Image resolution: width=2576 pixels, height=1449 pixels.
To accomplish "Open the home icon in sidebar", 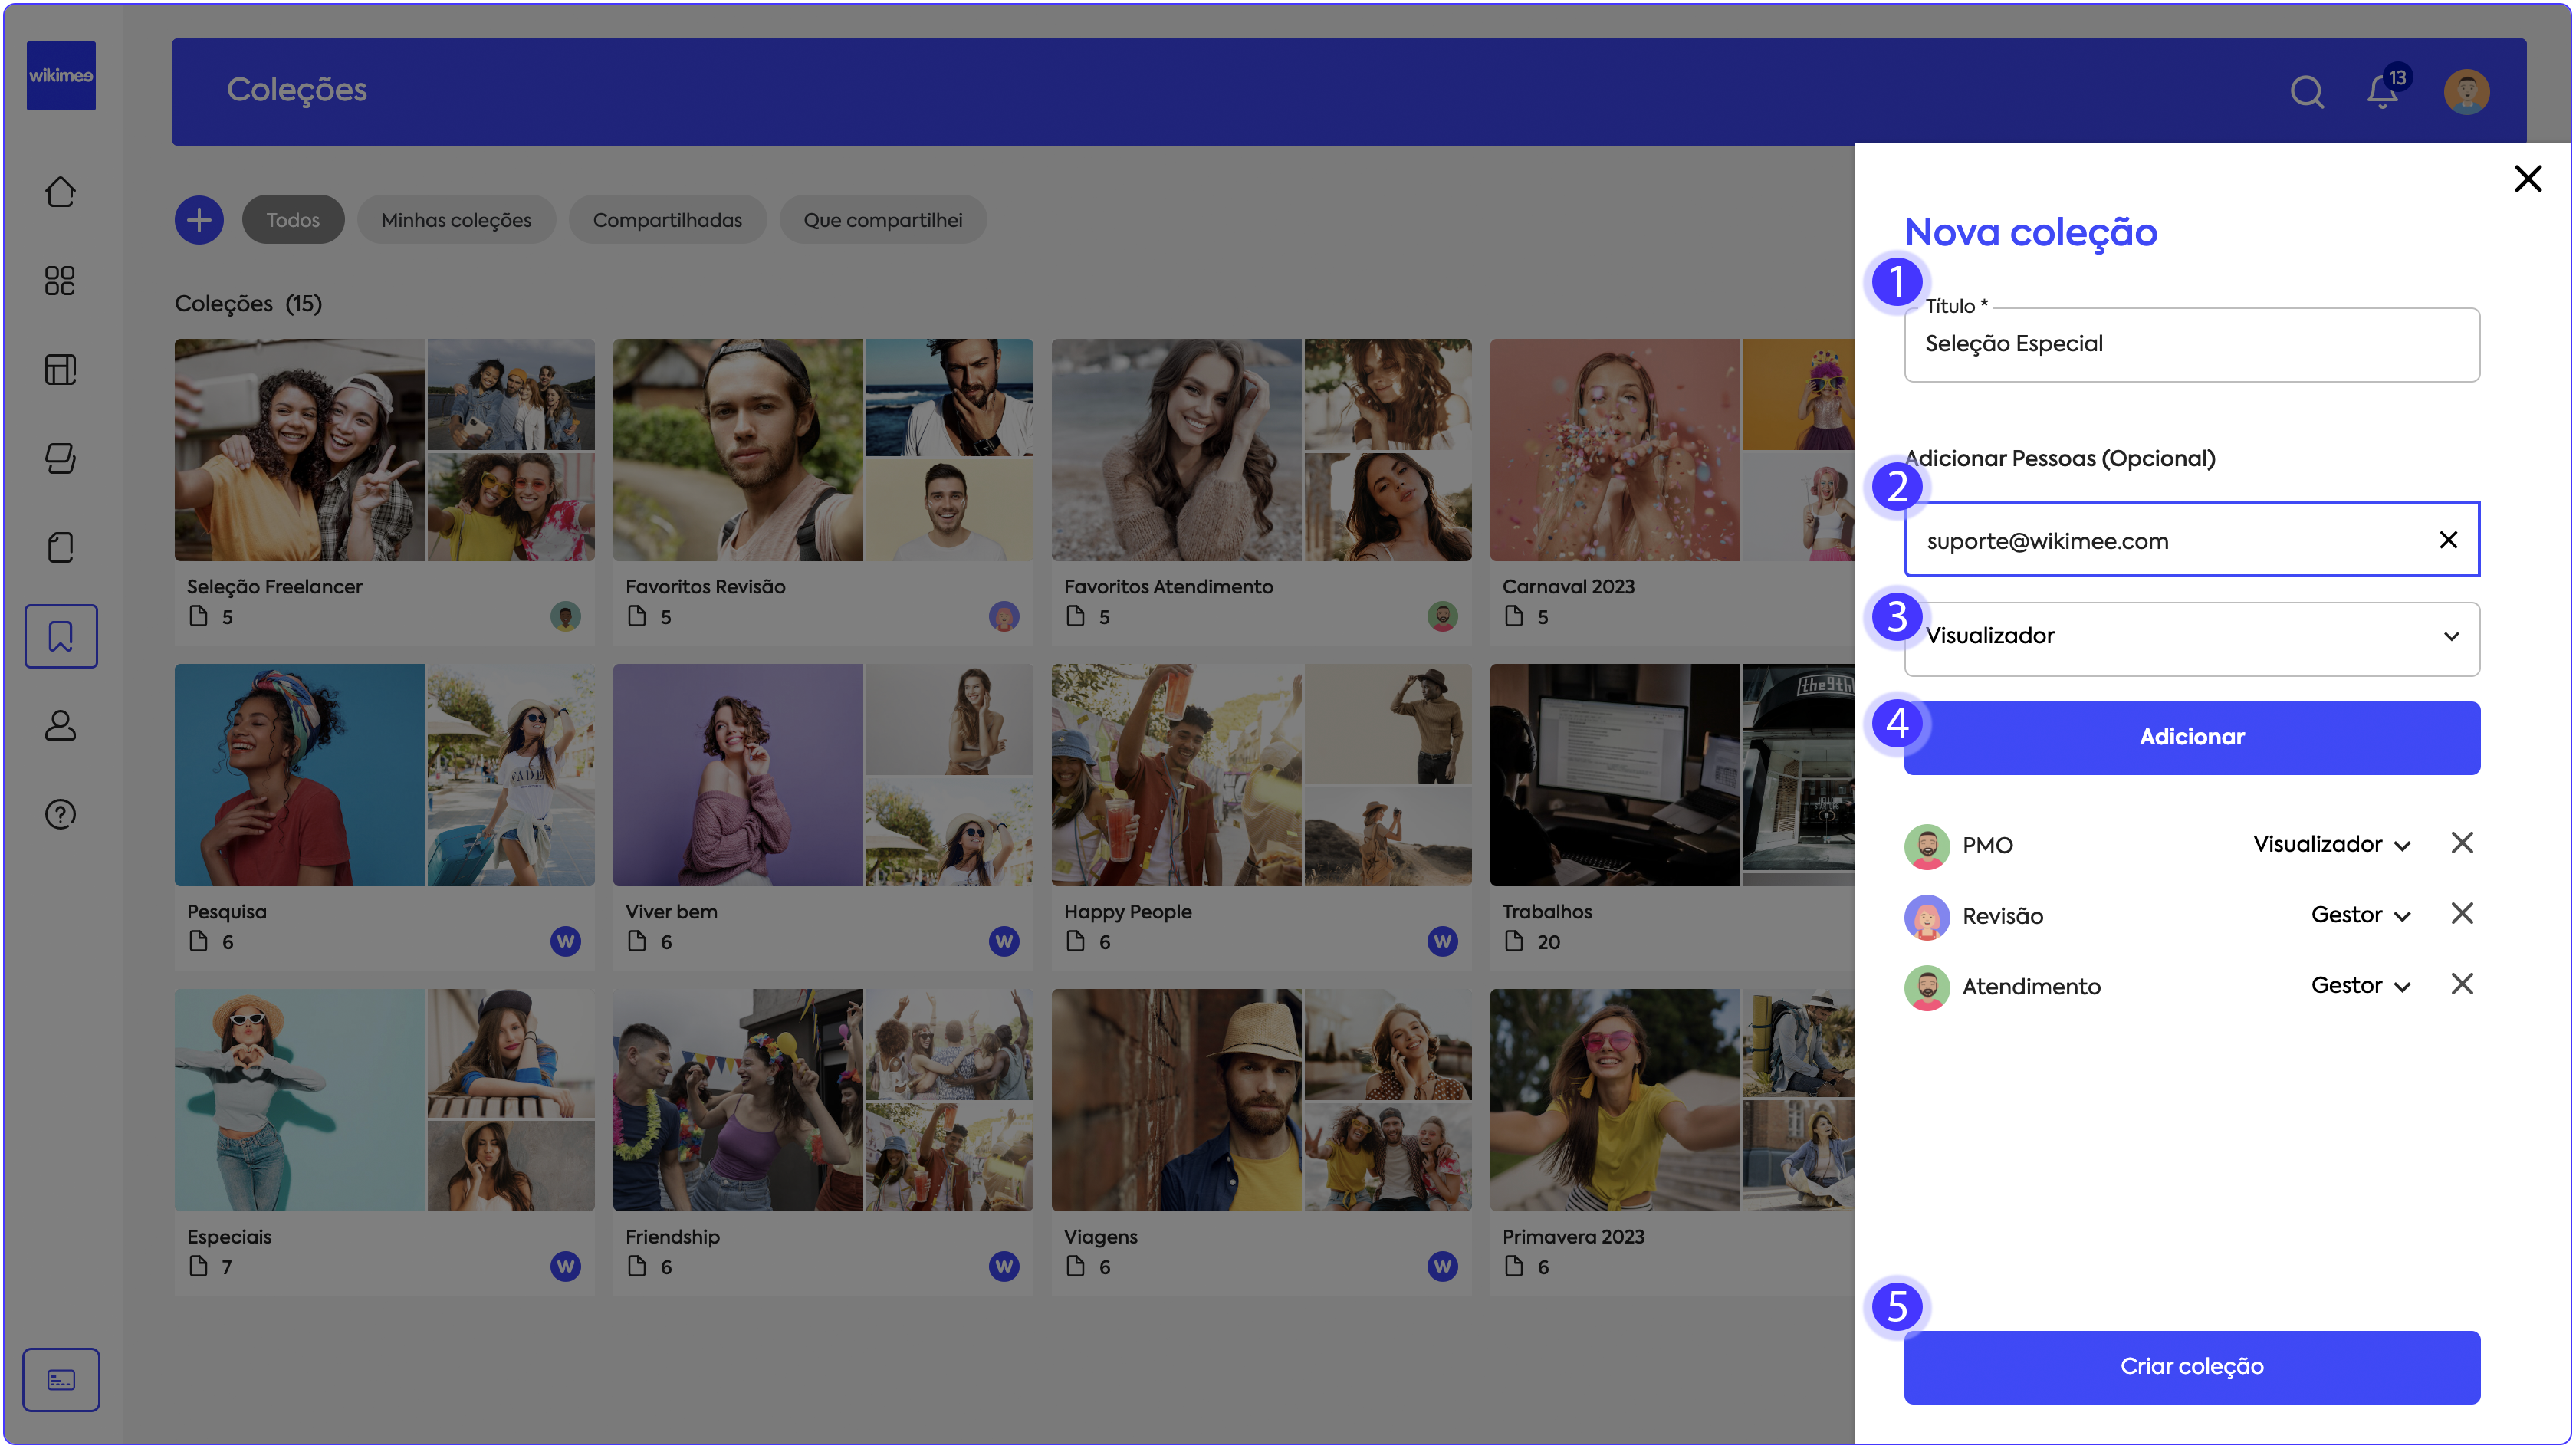I will [60, 192].
